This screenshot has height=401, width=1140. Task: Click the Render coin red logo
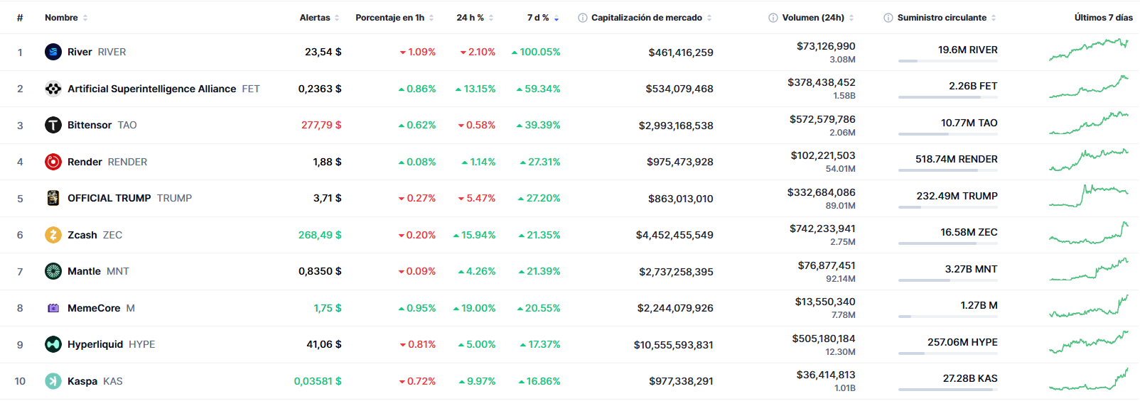click(x=53, y=162)
